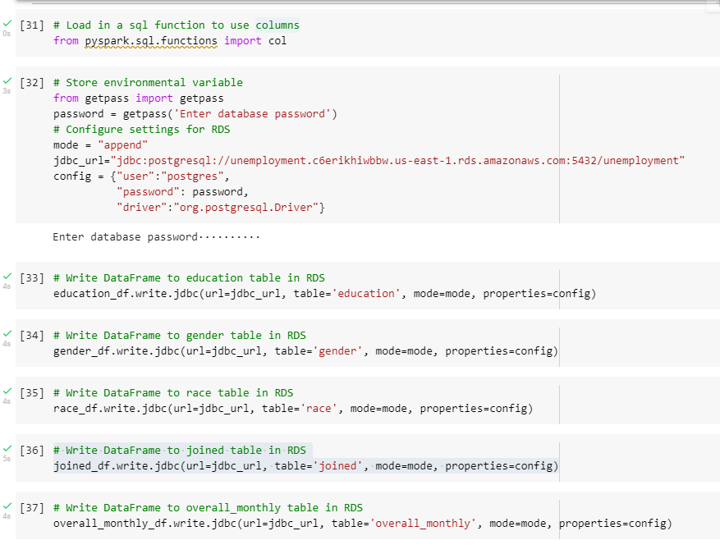The height and width of the screenshot is (554, 720).
Task: Click the 'Enter database password' string in code
Action: pos(252,114)
